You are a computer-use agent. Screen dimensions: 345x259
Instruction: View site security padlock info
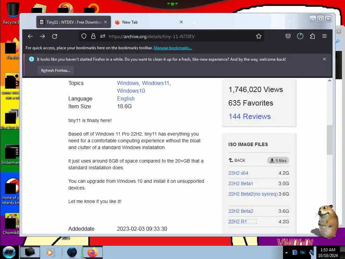93,36
